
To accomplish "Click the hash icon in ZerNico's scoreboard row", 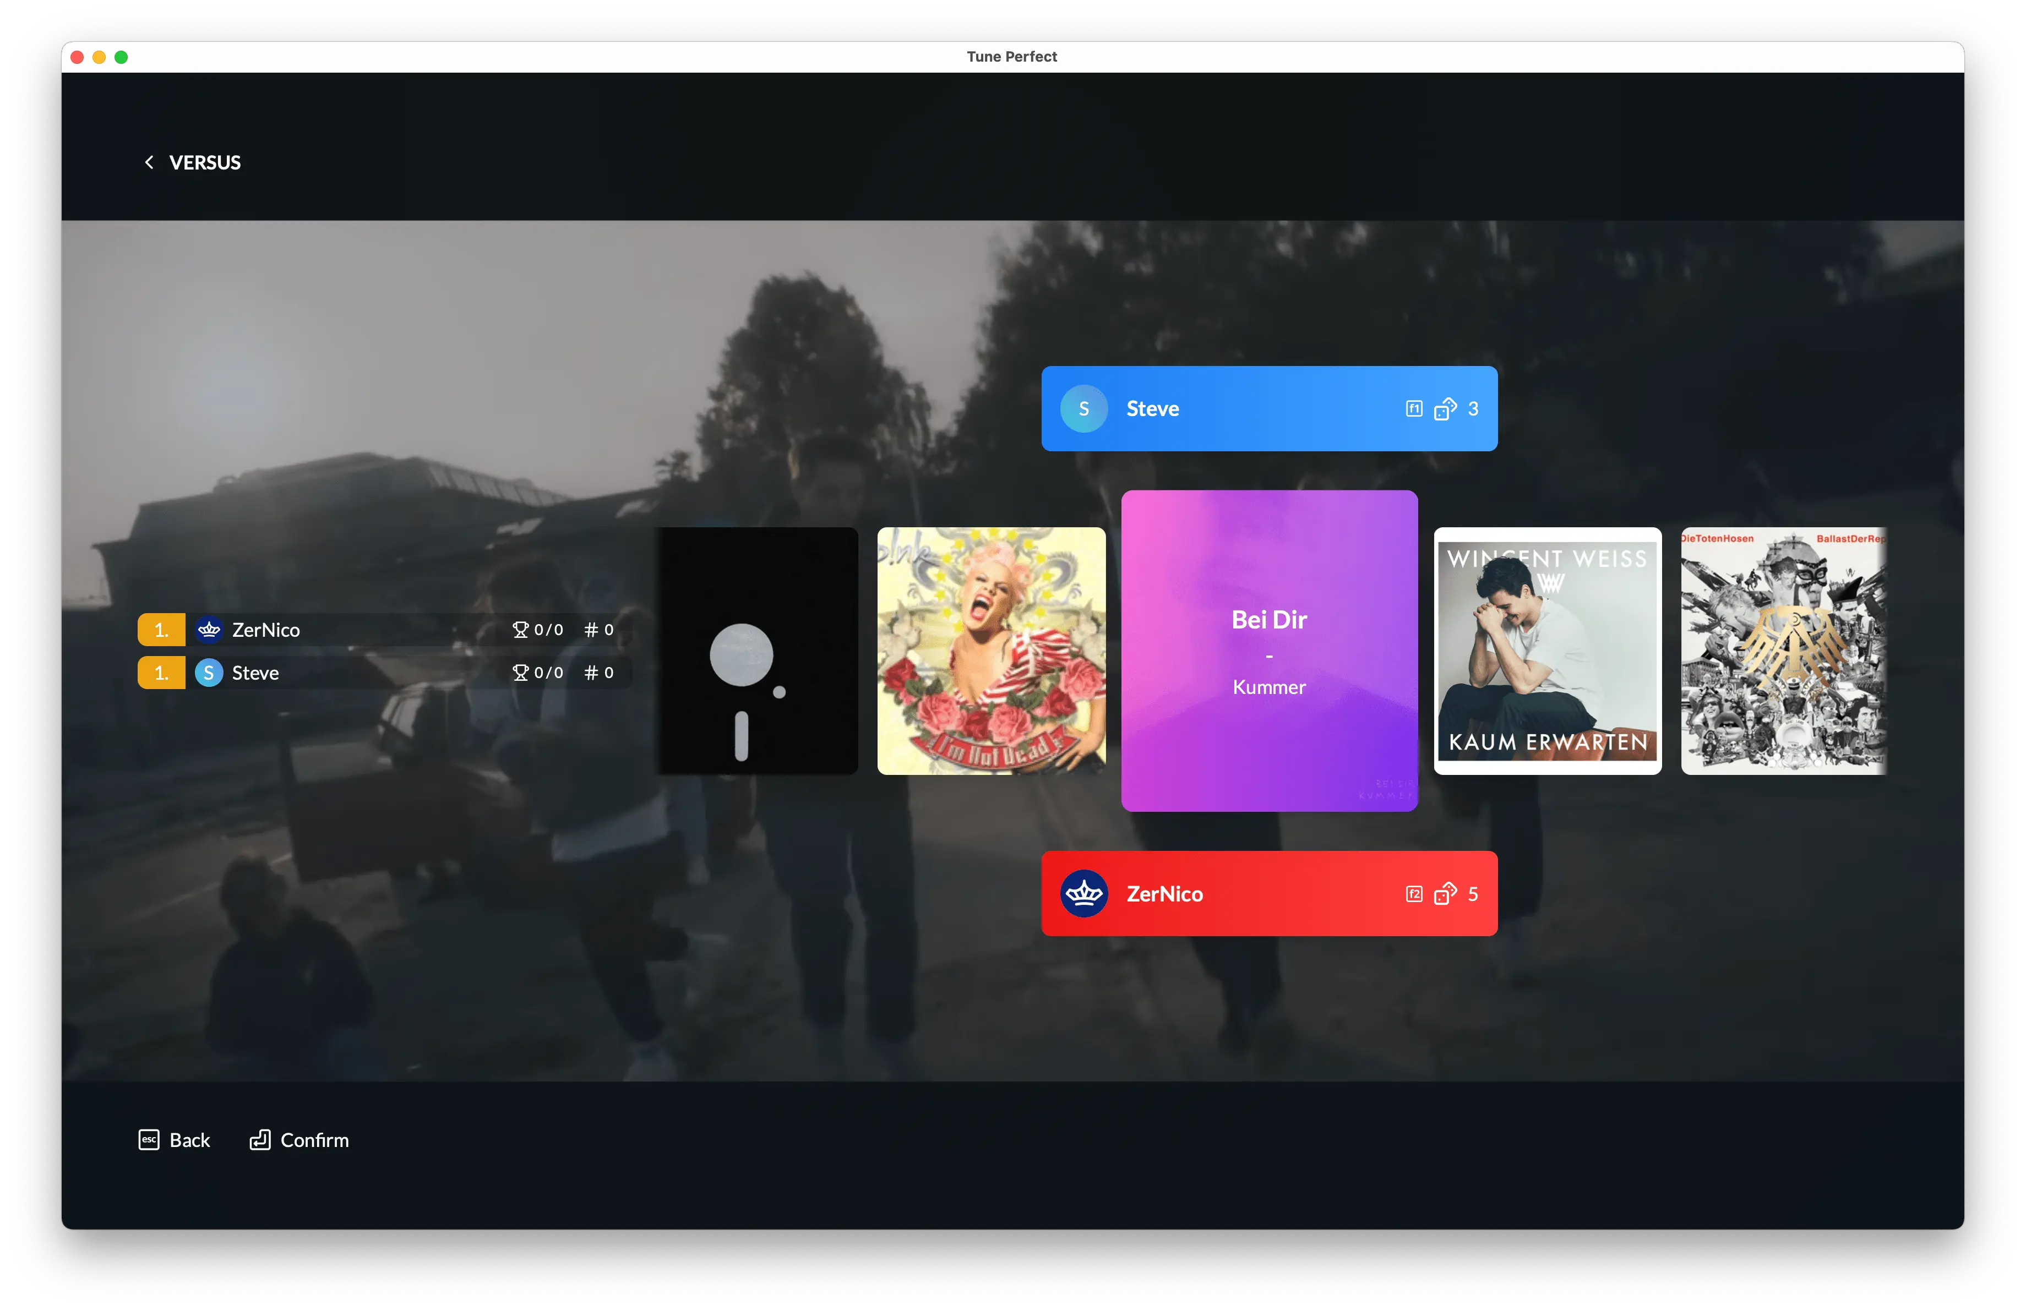I will [591, 630].
